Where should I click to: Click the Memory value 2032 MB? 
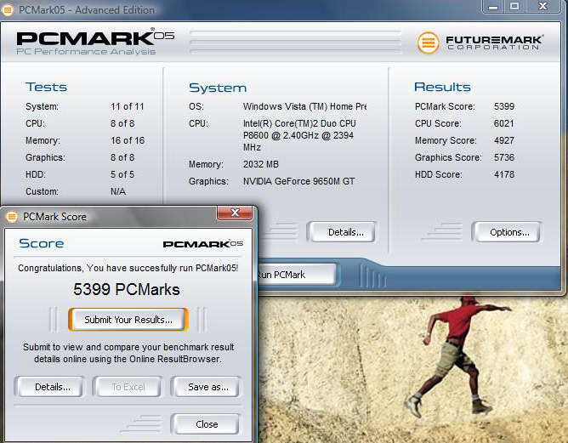[261, 164]
